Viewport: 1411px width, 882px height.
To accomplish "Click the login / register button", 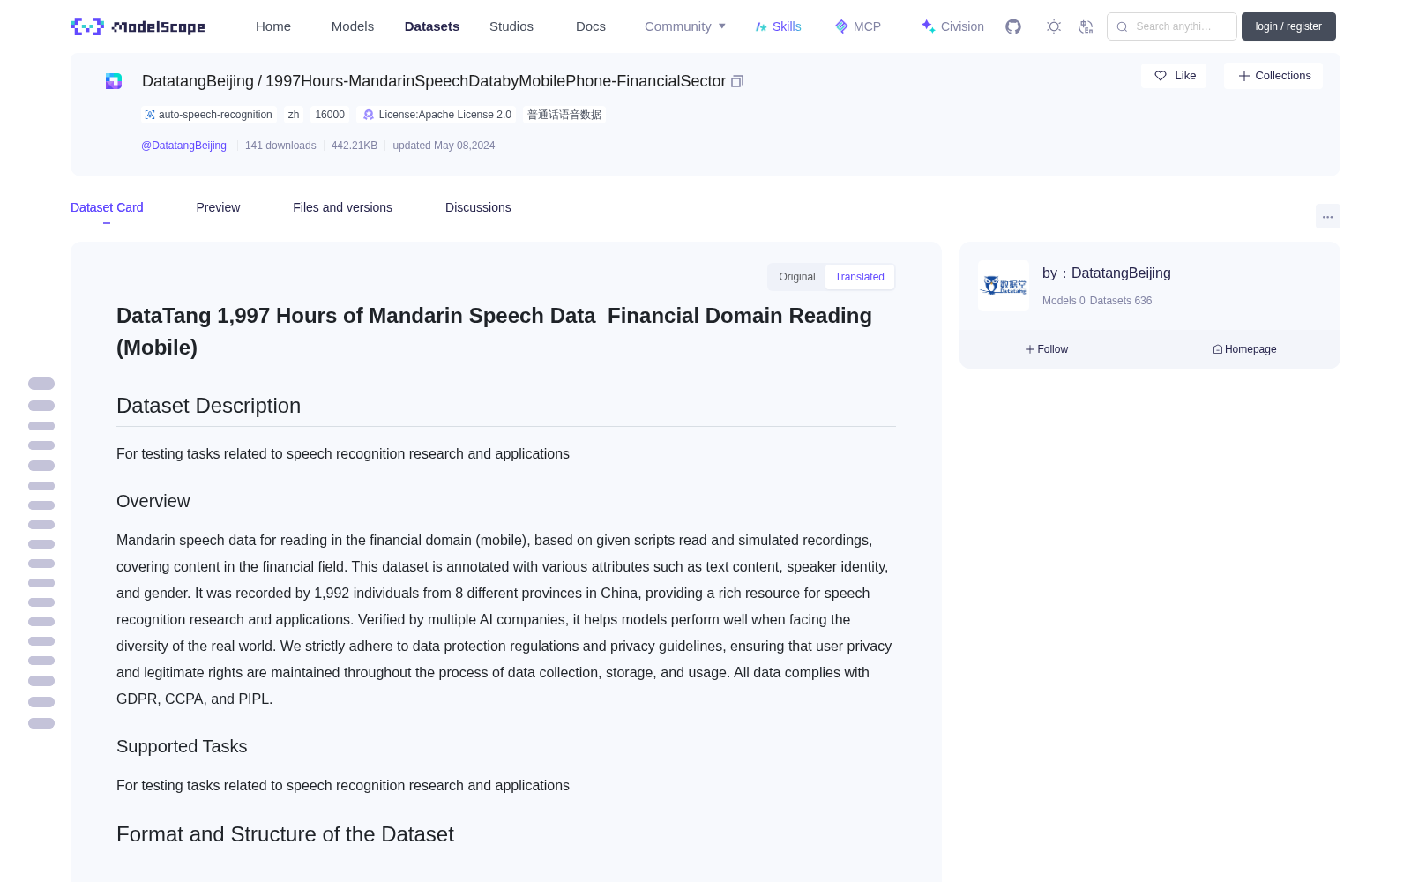I will point(1288,26).
